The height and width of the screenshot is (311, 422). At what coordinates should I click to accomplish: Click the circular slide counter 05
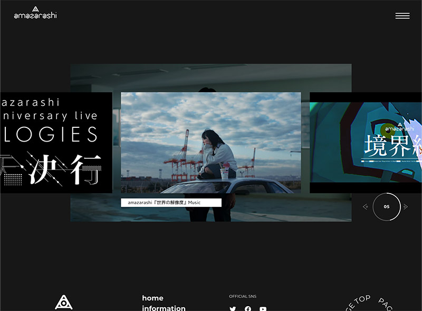point(386,207)
